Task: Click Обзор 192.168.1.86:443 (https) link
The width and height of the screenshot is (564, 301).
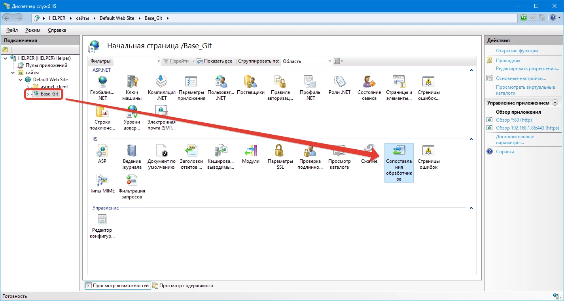Action: (528, 128)
